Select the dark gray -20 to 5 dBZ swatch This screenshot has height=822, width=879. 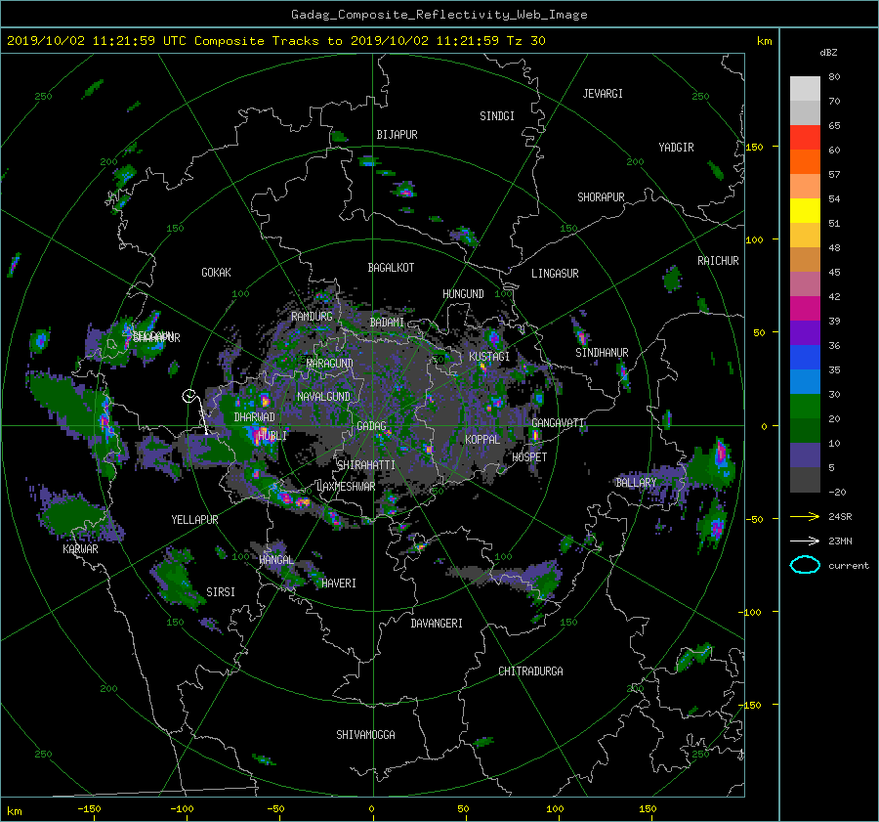point(805,480)
